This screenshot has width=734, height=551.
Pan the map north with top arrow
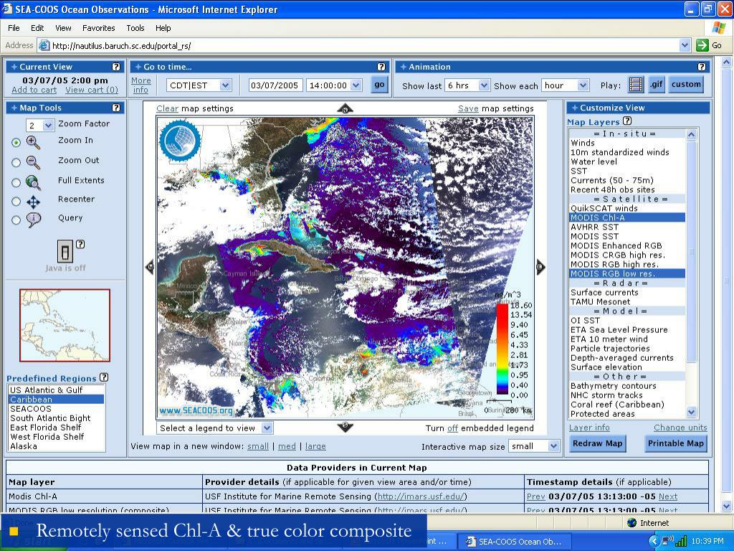pyautogui.click(x=345, y=109)
